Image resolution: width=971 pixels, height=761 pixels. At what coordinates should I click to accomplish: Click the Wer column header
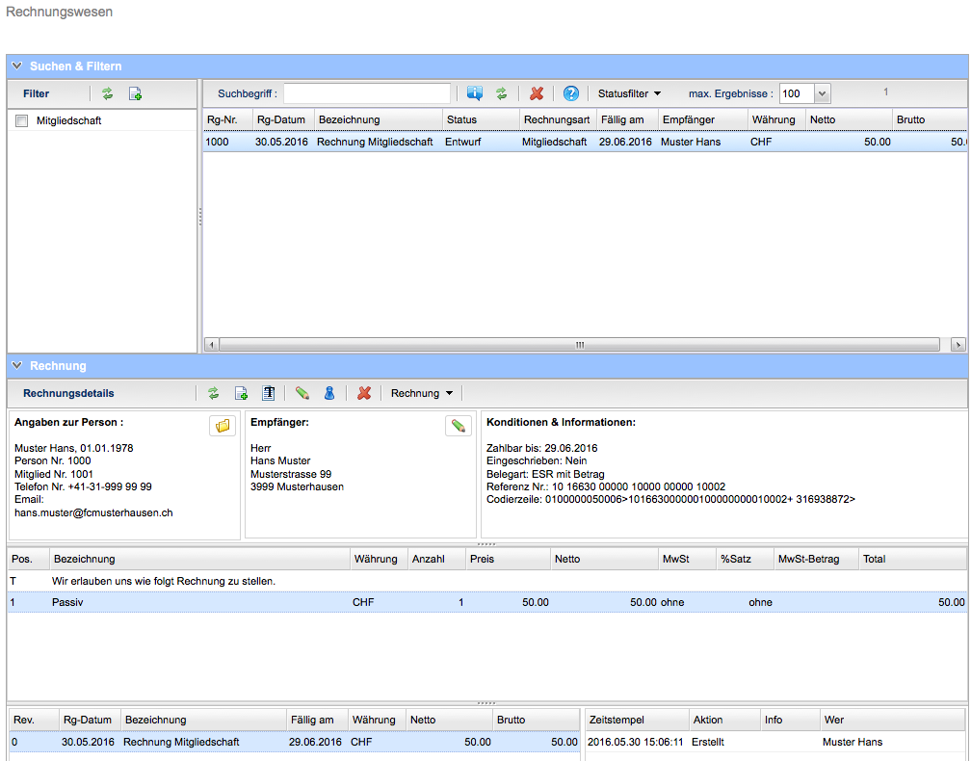tap(892, 720)
